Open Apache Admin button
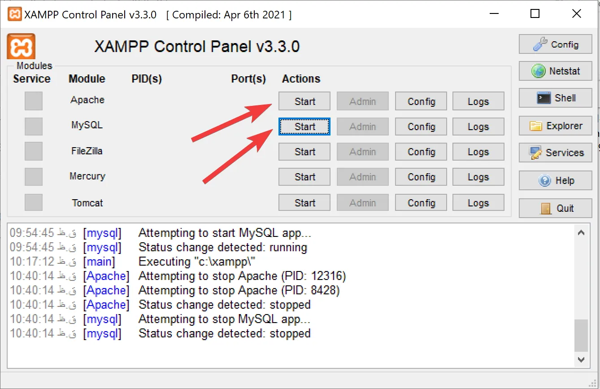Screen dimensions: 600x389 (x=362, y=101)
